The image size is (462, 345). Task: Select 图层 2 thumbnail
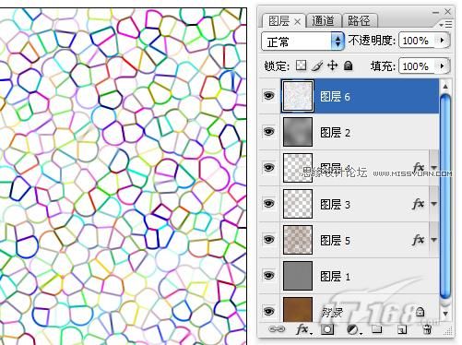click(x=298, y=132)
